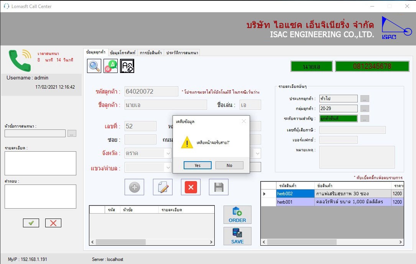Click Yes in the clear data dialog
The height and width of the screenshot is (264, 416).
197,165
